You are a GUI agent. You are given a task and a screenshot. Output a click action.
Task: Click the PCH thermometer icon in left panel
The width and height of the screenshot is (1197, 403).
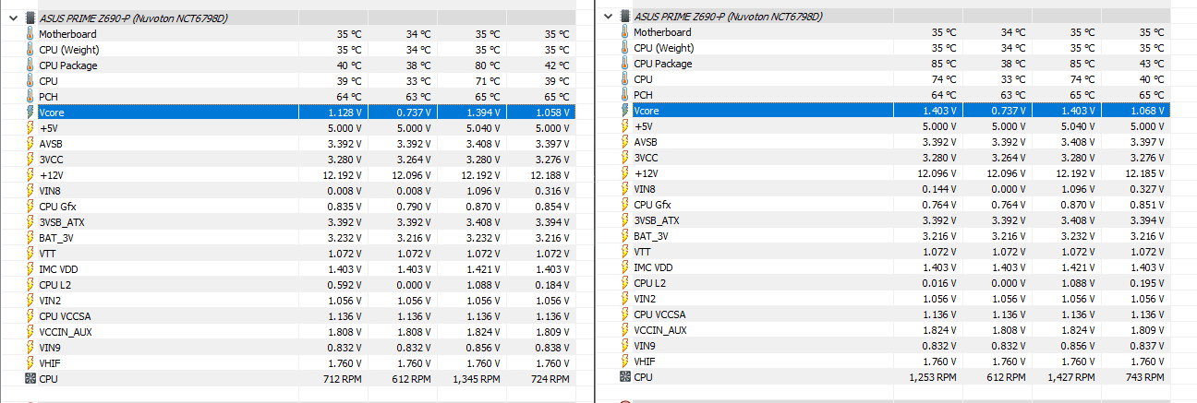(x=30, y=96)
